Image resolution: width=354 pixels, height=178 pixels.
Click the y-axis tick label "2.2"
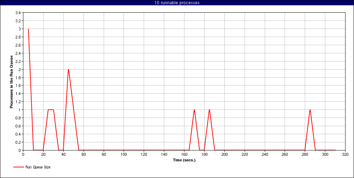pos(18,61)
